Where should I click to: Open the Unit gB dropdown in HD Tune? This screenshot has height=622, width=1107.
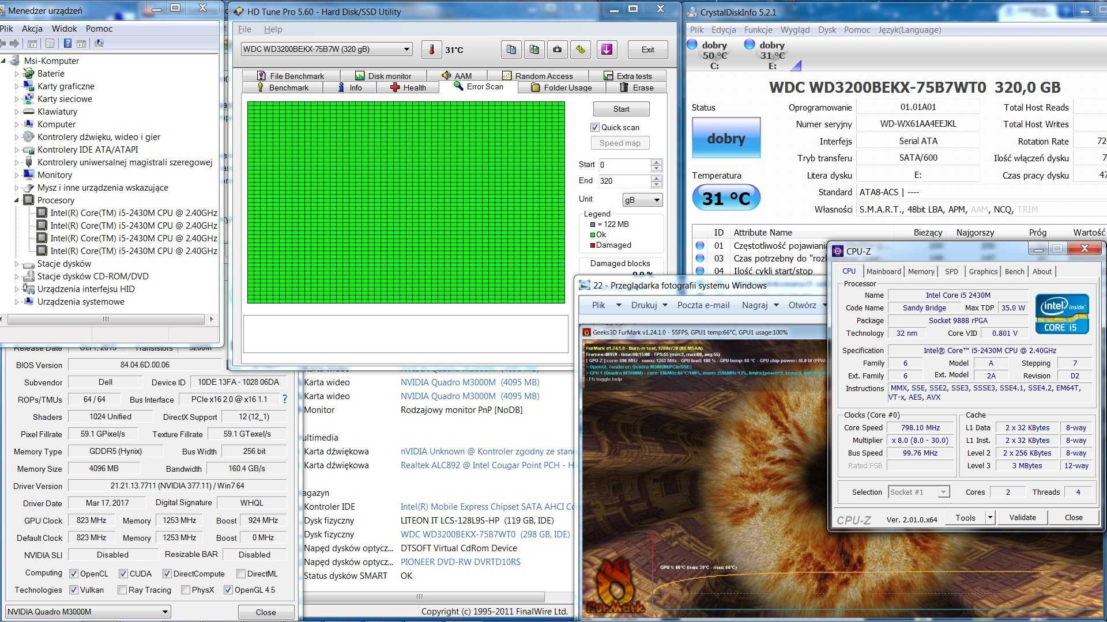coord(643,199)
